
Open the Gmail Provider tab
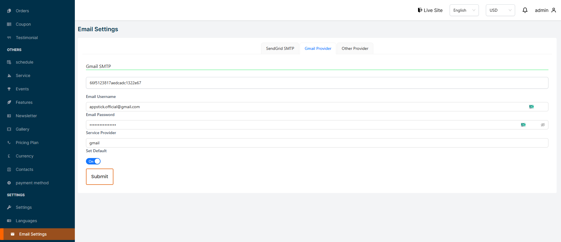318,48
